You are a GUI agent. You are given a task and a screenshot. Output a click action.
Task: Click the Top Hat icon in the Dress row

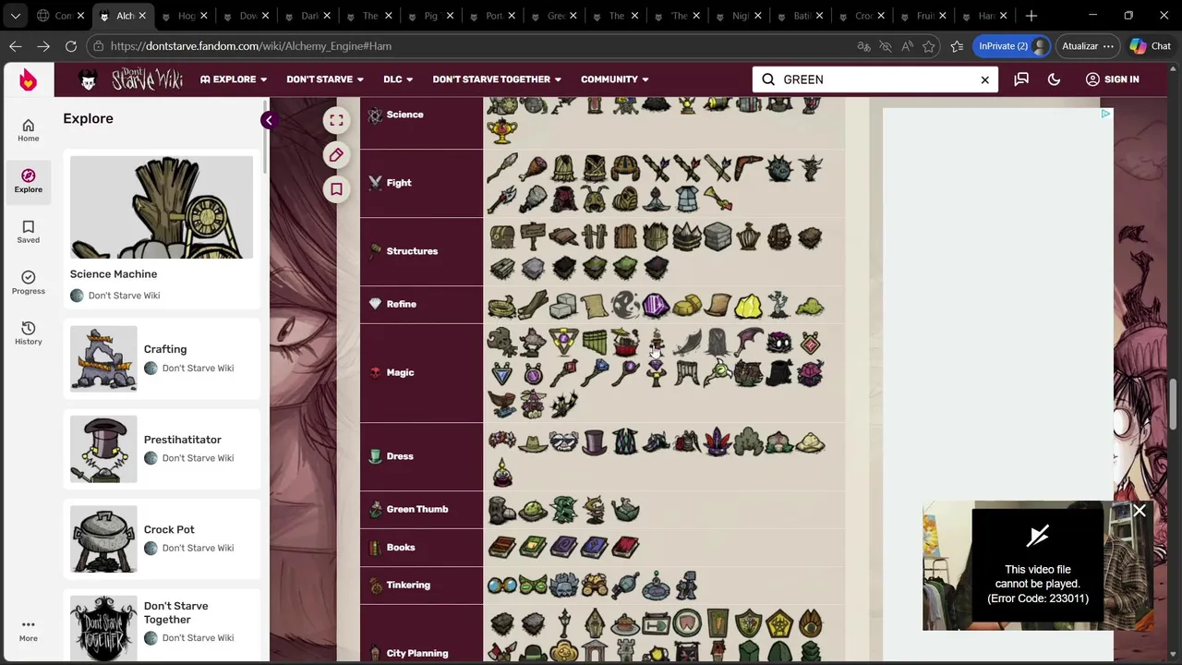pyautogui.click(x=595, y=441)
